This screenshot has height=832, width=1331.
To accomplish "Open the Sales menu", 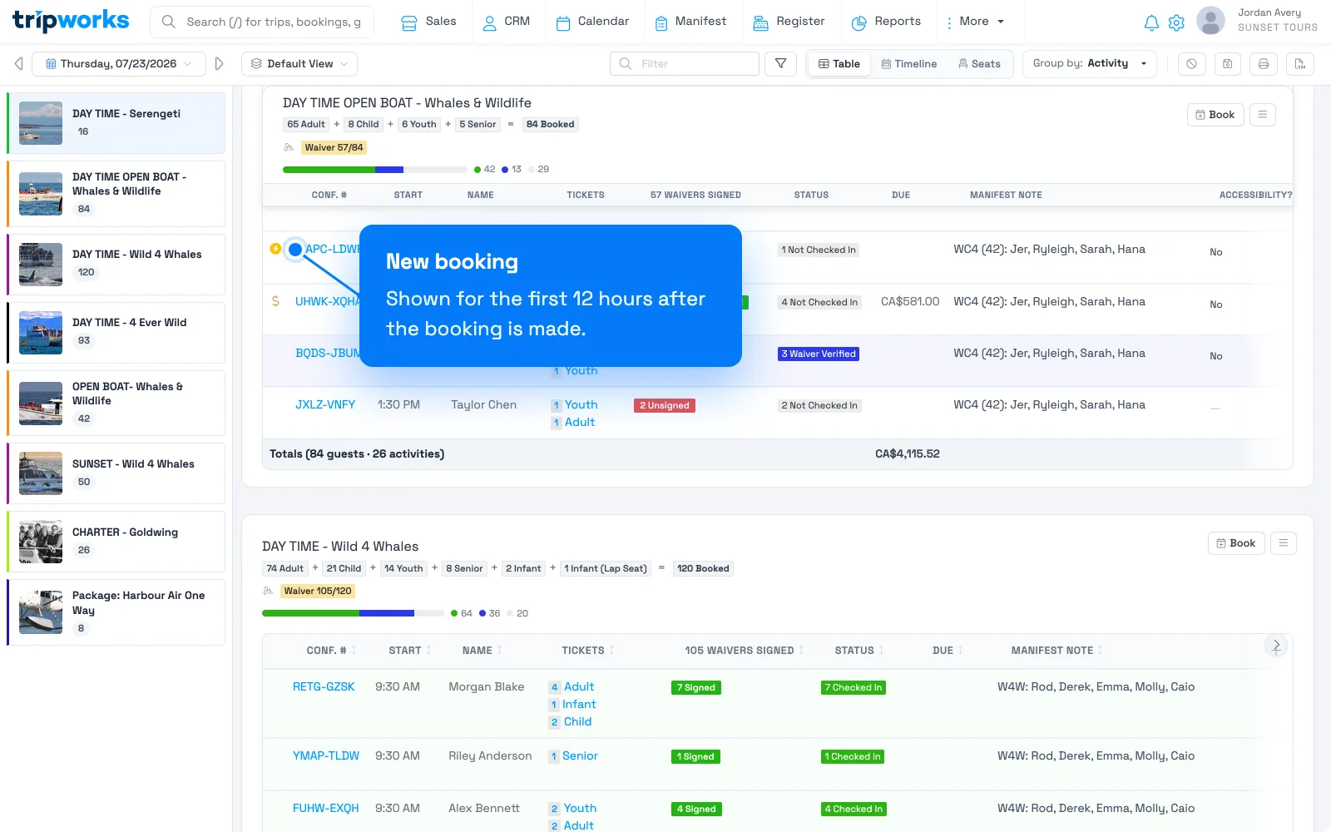I will pyautogui.click(x=429, y=22).
